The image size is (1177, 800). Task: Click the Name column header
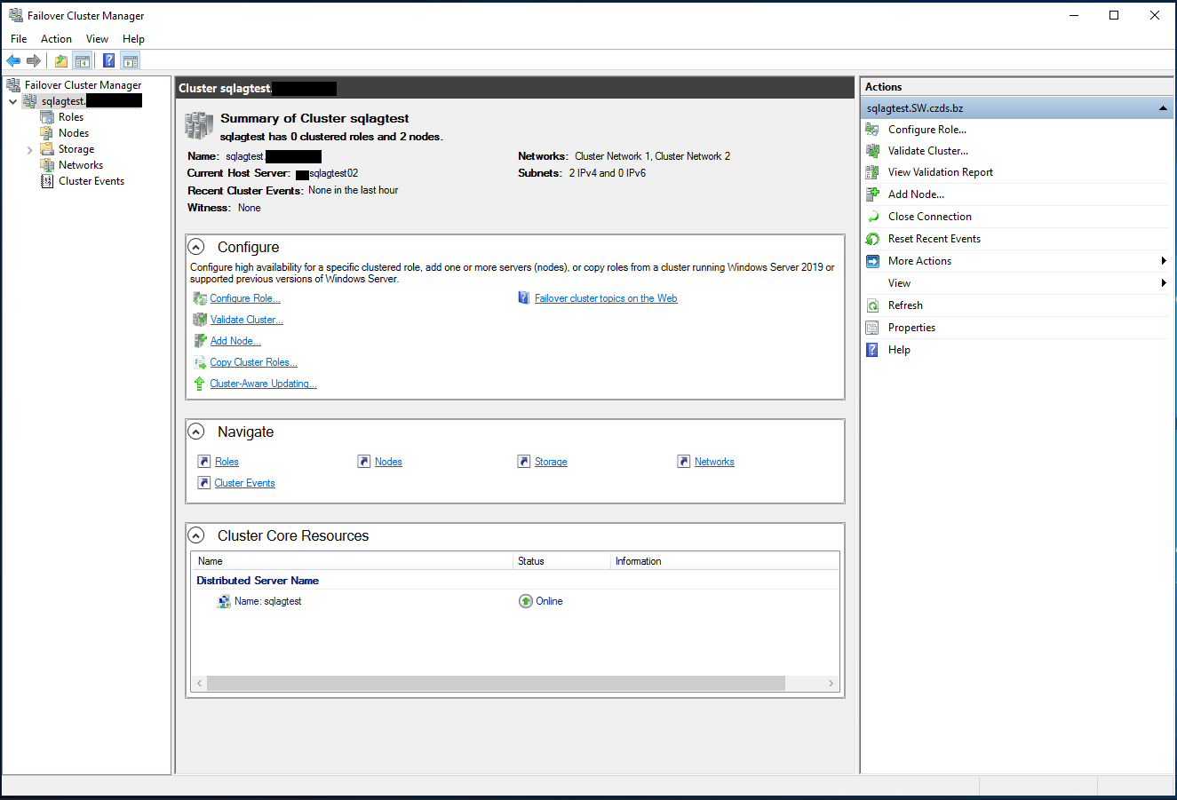(353, 561)
